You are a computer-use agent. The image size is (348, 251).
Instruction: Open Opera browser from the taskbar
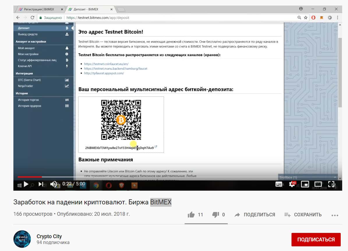[x=109, y=185]
